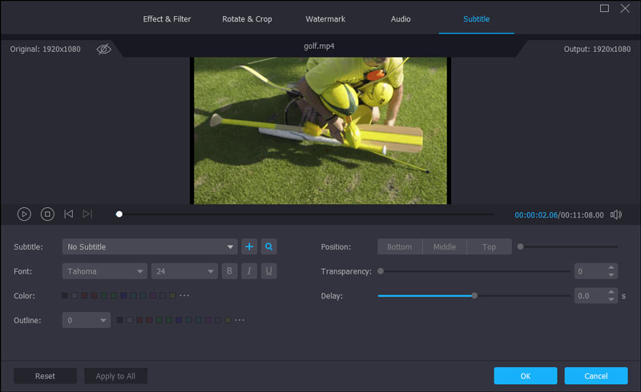Click the color More options ellipsis
This screenshot has width=641, height=392.
(x=184, y=296)
